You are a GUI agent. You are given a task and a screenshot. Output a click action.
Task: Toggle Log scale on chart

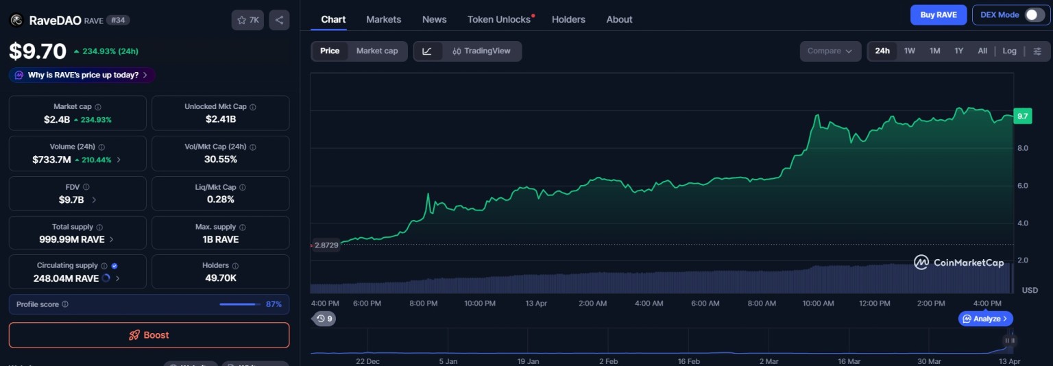tap(1009, 51)
